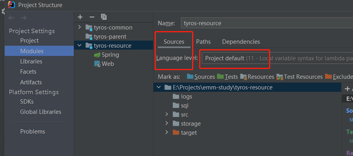Open the Language level dropdown
Screen dimensions: 353x156
(x=277, y=58)
